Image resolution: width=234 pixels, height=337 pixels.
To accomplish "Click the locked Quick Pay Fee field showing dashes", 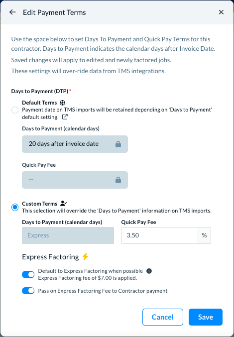I will [x=75, y=180].
